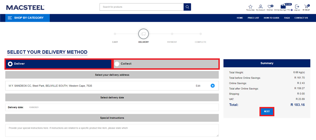Click the Online Savings YTD wallet icon
The image size is (316, 140).
(x=283, y=6)
